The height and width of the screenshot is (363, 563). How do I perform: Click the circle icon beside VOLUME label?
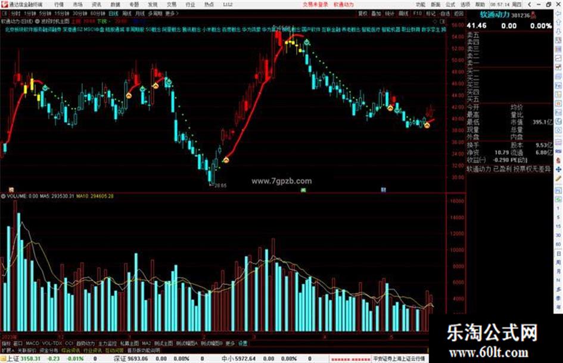tap(3, 196)
